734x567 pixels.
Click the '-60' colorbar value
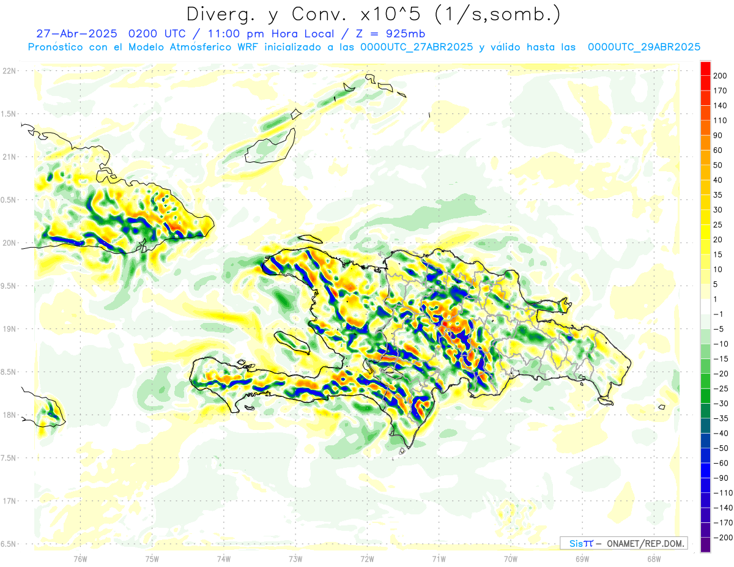click(721, 463)
